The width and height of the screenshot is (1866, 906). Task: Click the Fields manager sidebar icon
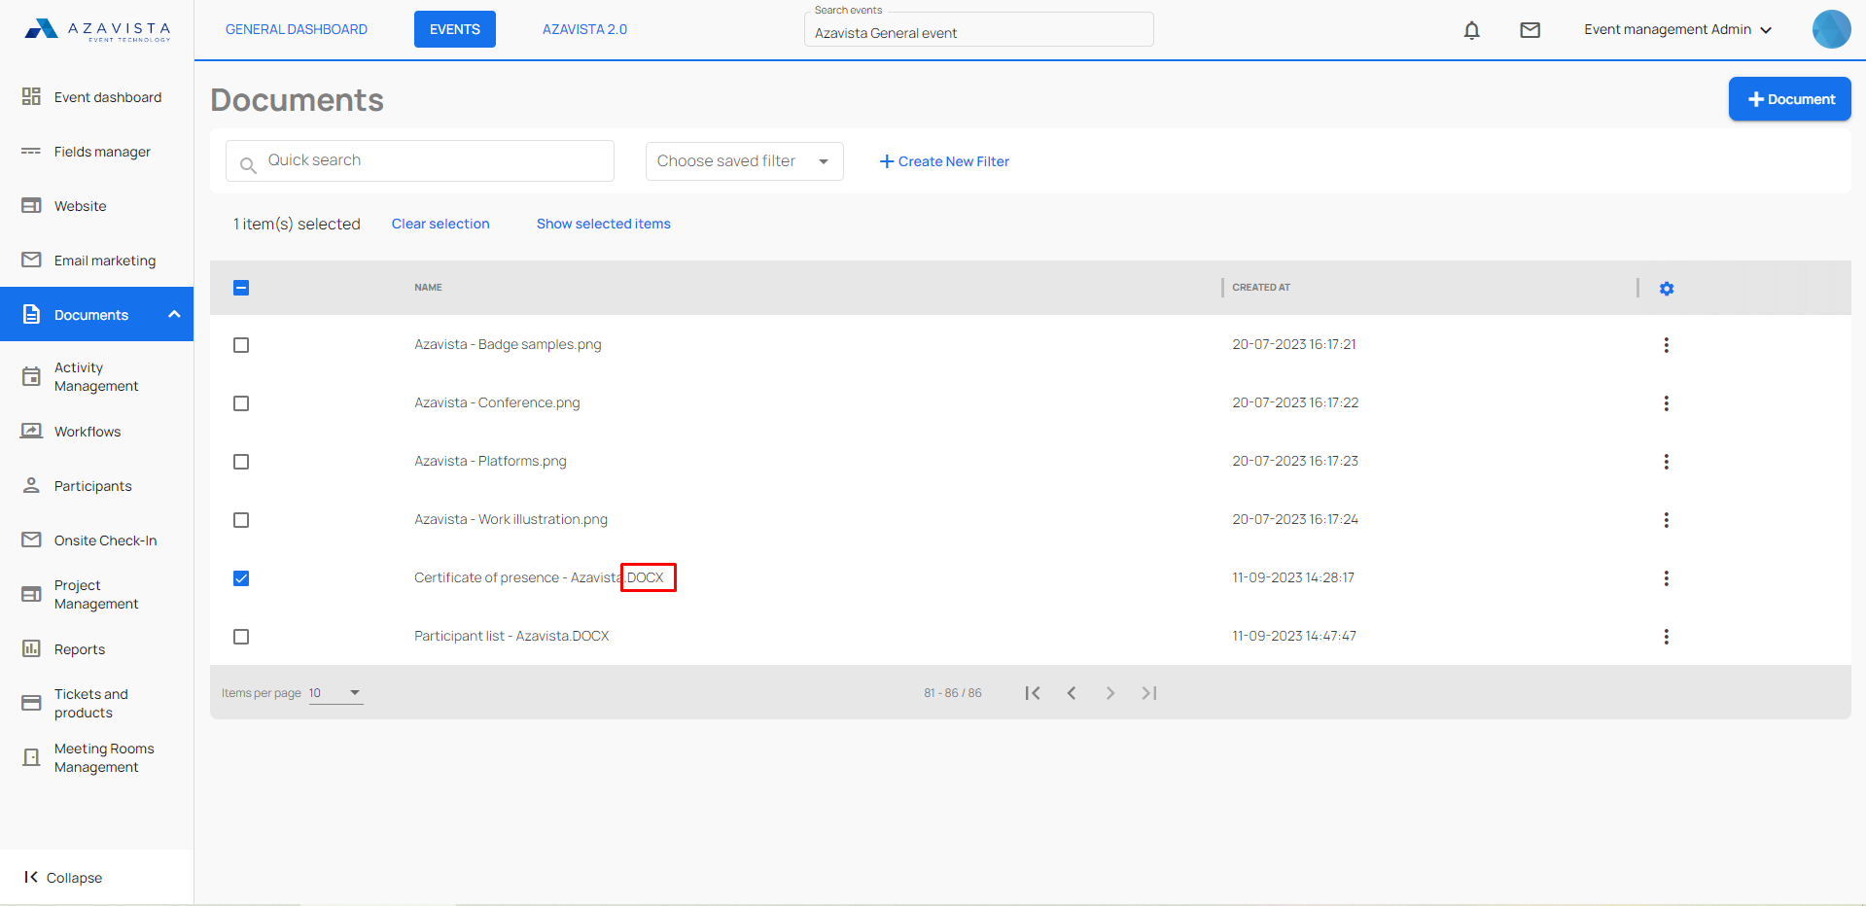(x=31, y=151)
